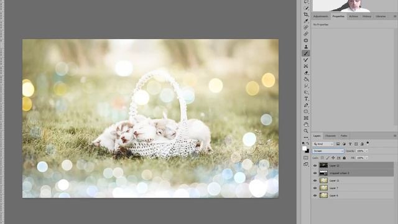Open the Opacity slider arrow
The width and height of the screenshot is (398, 224).
[367, 151]
